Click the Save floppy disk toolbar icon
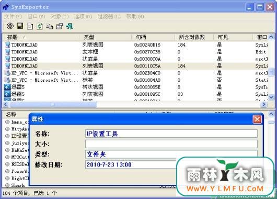This screenshot has height=199, width=277. pos(20,26)
